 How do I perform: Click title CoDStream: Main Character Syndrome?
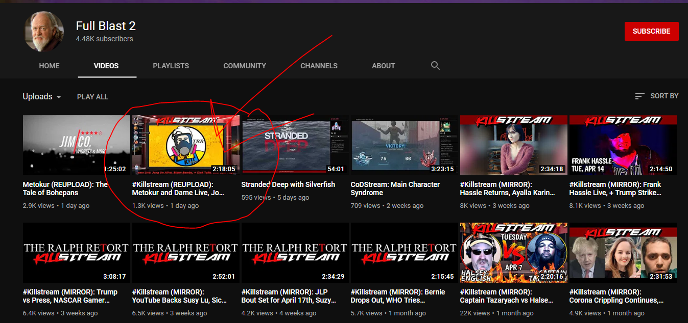(x=395, y=189)
